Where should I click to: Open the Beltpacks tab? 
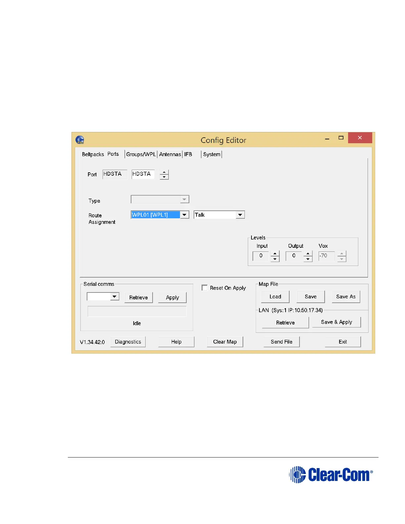pos(93,154)
